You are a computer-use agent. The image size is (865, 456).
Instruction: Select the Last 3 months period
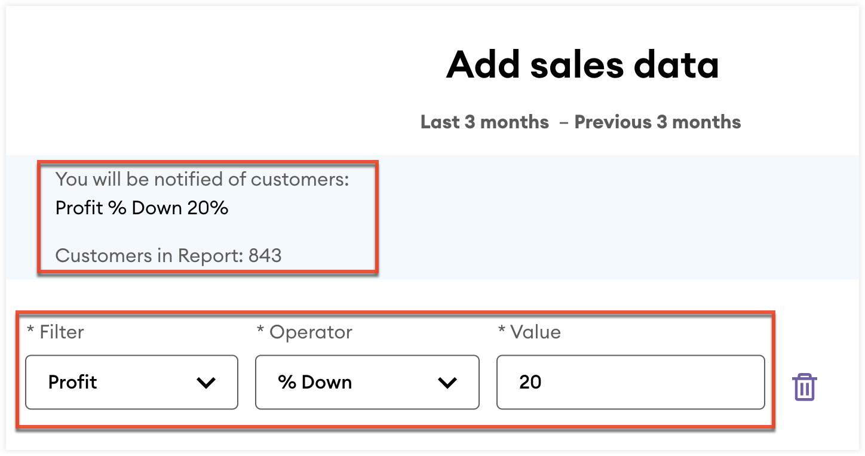click(484, 122)
